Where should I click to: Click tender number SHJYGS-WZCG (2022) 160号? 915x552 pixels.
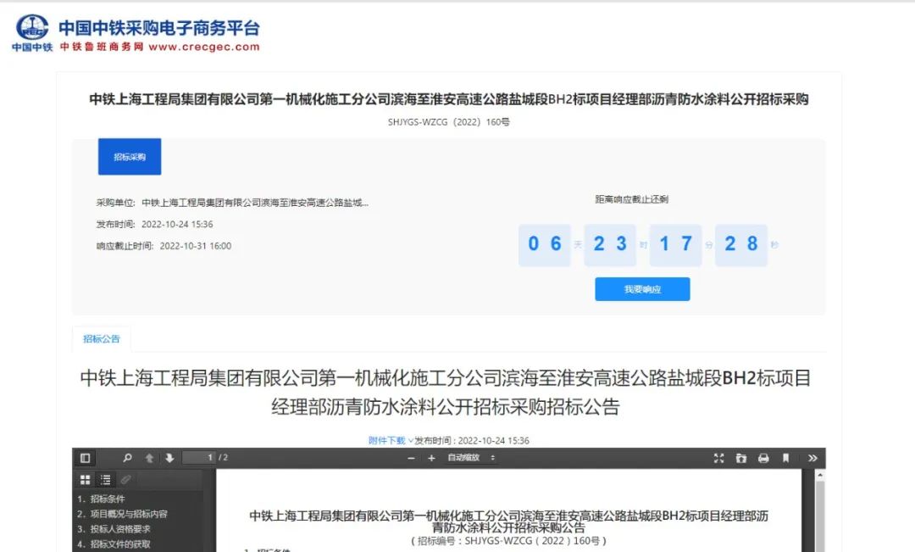point(449,122)
